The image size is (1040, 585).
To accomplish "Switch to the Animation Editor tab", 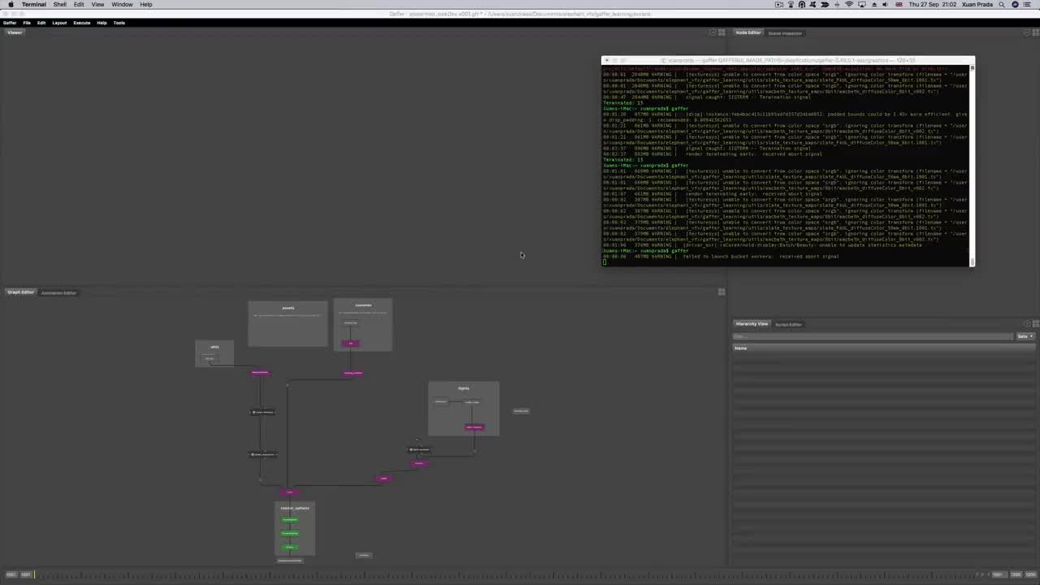I will tap(58, 292).
